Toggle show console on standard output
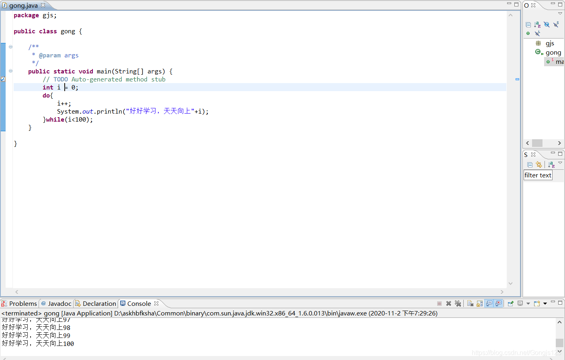The width and height of the screenshot is (565, 360). click(489, 304)
